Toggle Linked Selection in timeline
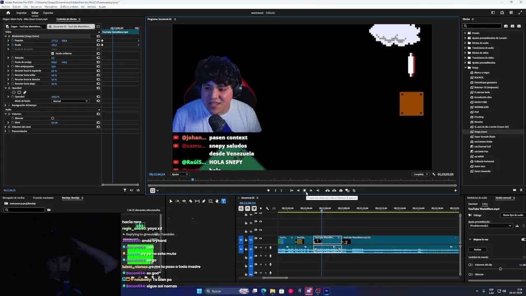Screen dimensions: 526x296 tap(254, 208)
